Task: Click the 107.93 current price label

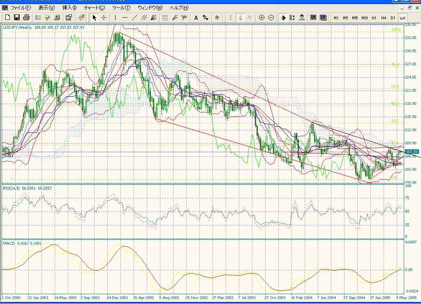Action: click(x=412, y=151)
